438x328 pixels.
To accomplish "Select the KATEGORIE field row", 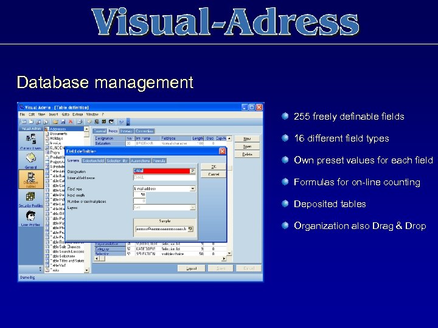I will click(160, 249).
